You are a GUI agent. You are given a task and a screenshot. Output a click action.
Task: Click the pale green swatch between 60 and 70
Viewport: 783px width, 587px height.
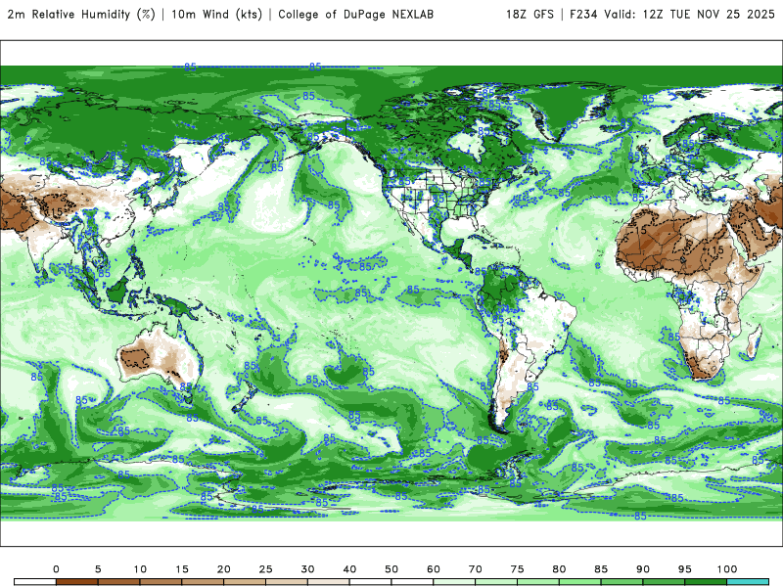tap(454, 582)
